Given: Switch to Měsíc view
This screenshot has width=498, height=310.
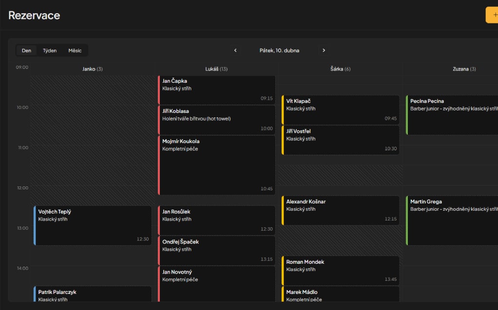Looking at the screenshot, I should [x=75, y=51].
